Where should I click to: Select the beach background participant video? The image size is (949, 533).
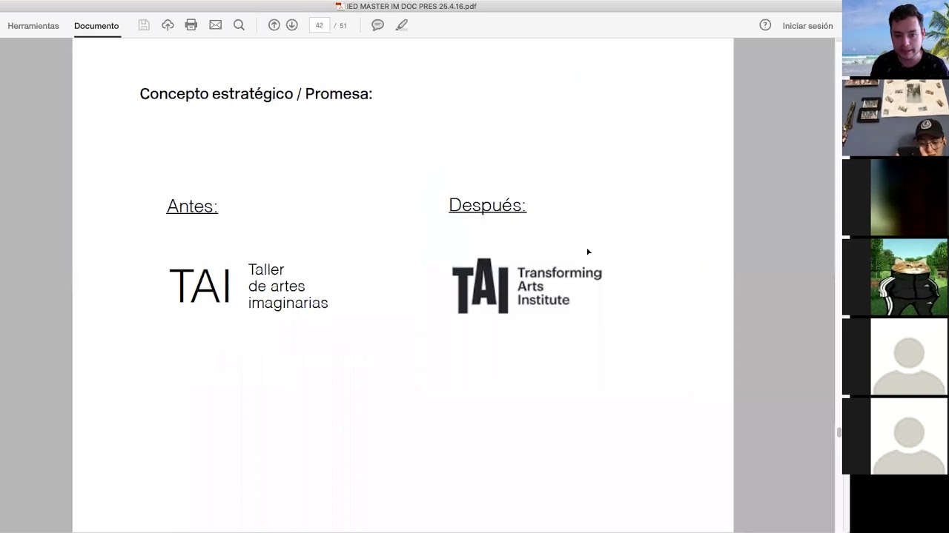(896, 38)
